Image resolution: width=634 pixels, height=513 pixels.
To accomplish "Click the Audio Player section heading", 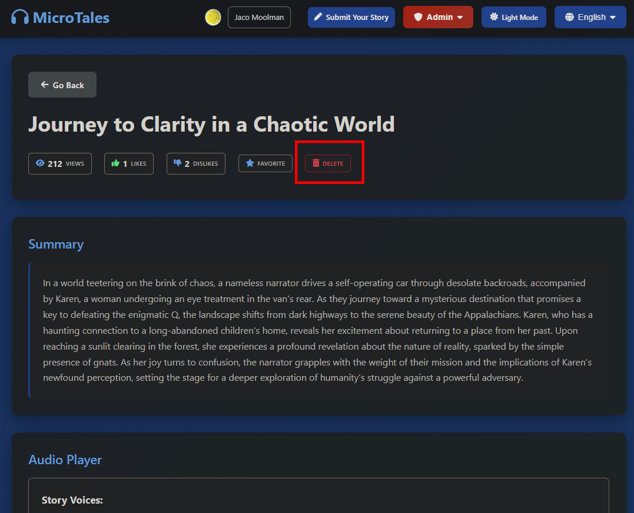I will (65, 460).
